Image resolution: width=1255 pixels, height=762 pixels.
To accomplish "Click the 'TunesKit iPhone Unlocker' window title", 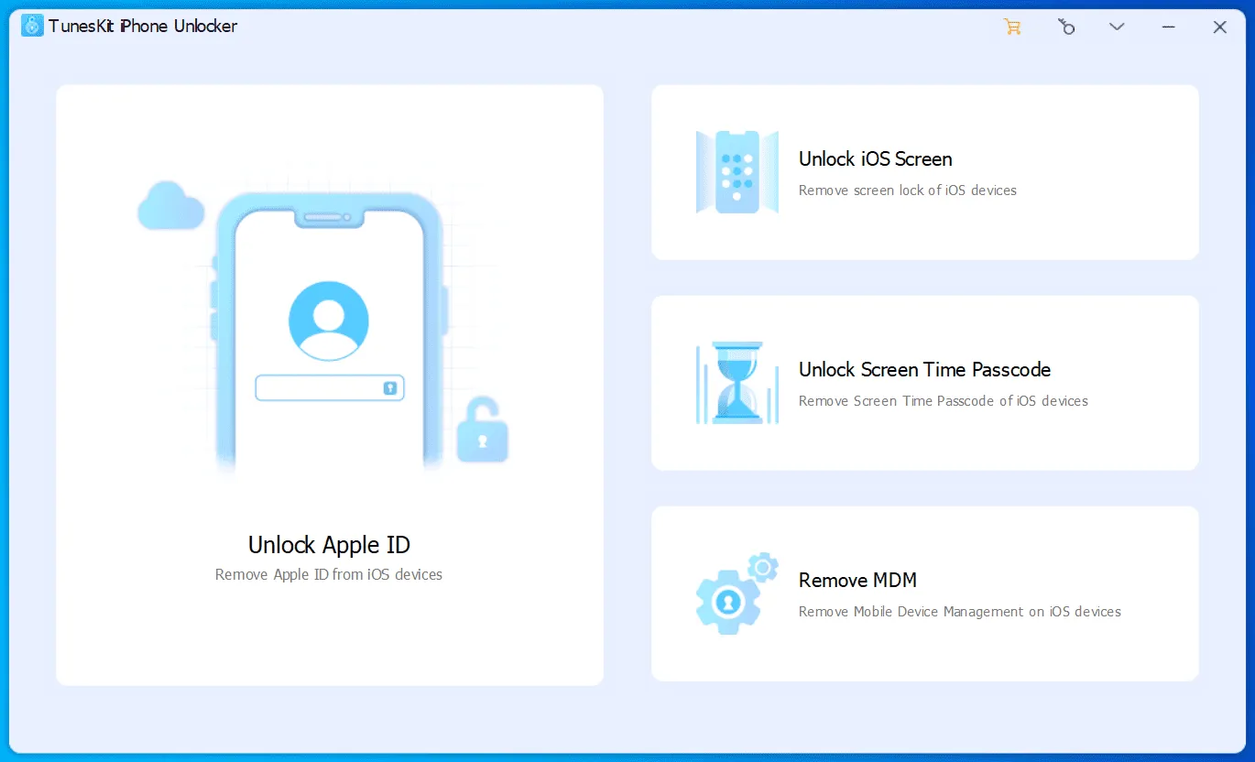I will click(x=143, y=27).
